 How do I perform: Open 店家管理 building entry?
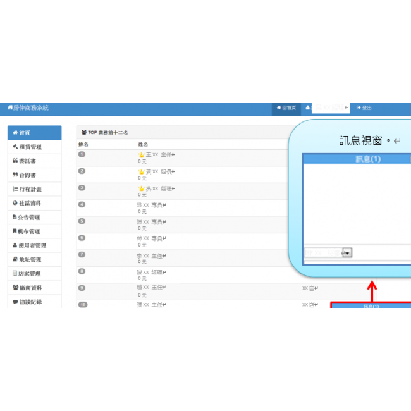tap(34, 274)
